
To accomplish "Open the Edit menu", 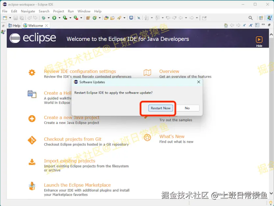I will (14, 11).
